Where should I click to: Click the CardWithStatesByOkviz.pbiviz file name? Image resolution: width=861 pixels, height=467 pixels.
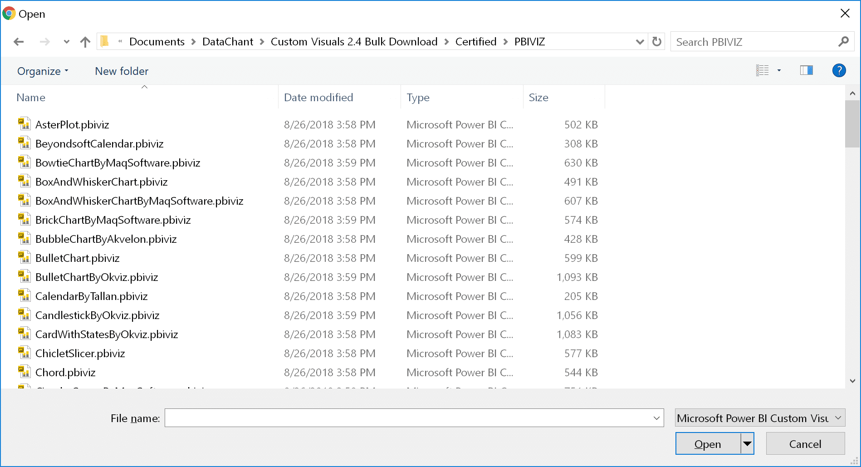(107, 334)
